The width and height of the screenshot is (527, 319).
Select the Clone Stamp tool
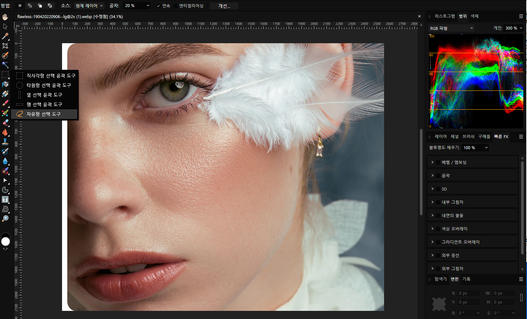tap(5, 142)
